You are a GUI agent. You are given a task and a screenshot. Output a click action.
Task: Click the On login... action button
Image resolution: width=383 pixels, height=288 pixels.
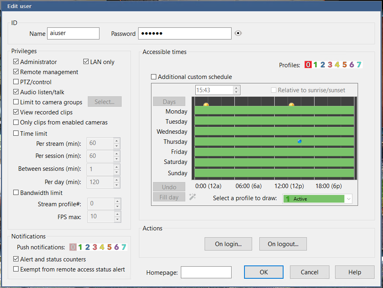click(x=228, y=244)
